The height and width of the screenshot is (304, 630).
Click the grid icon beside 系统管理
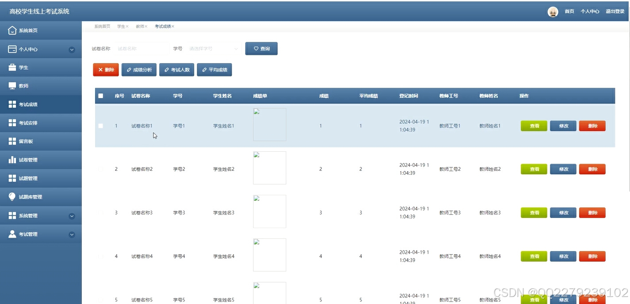(x=12, y=215)
